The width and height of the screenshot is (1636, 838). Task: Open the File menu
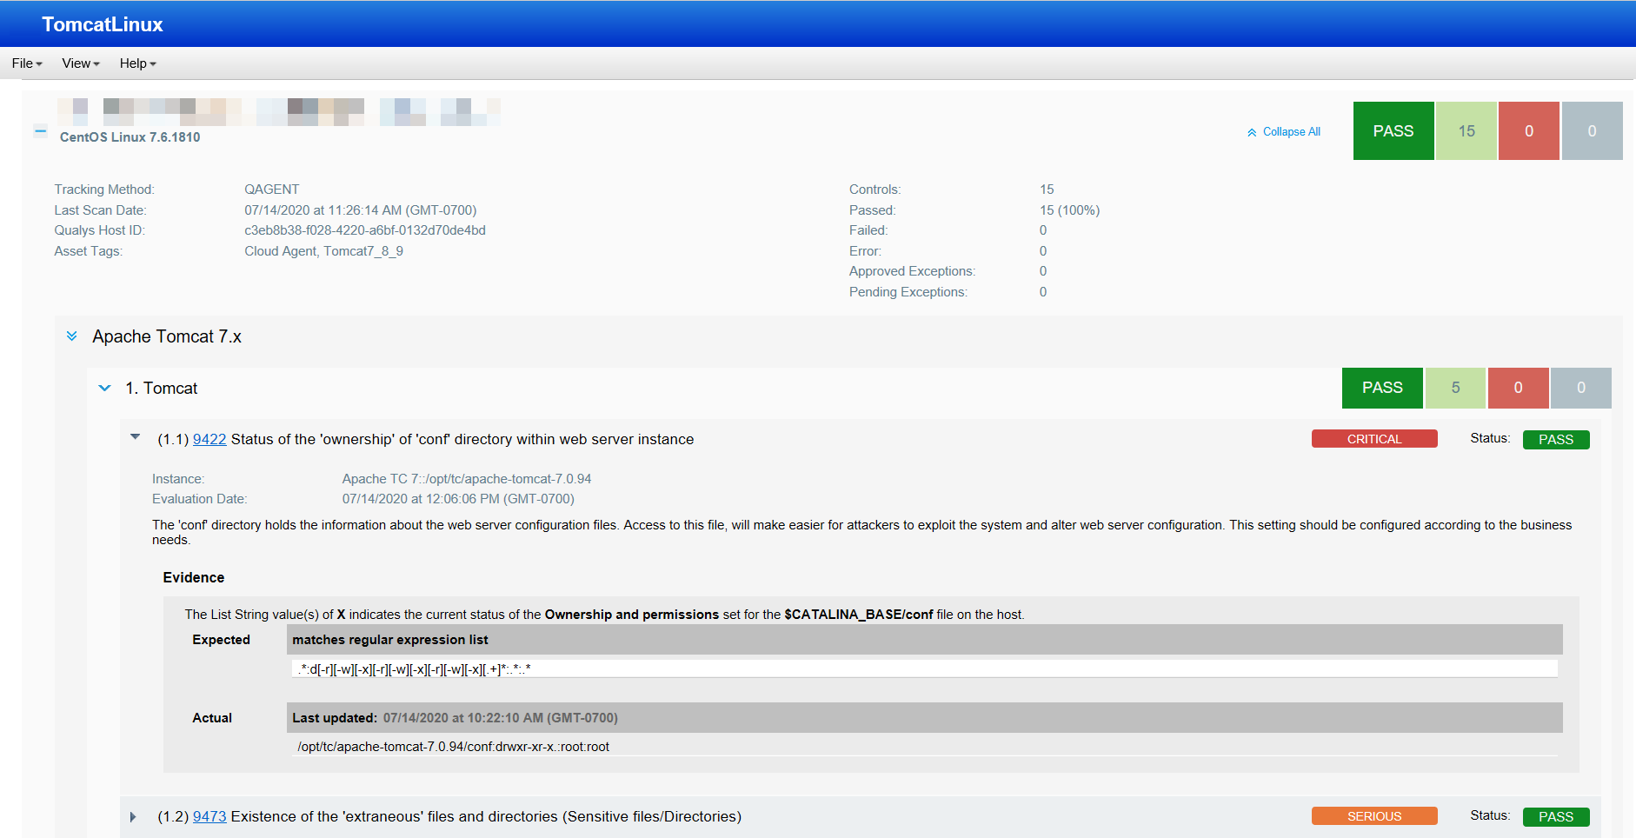[25, 63]
